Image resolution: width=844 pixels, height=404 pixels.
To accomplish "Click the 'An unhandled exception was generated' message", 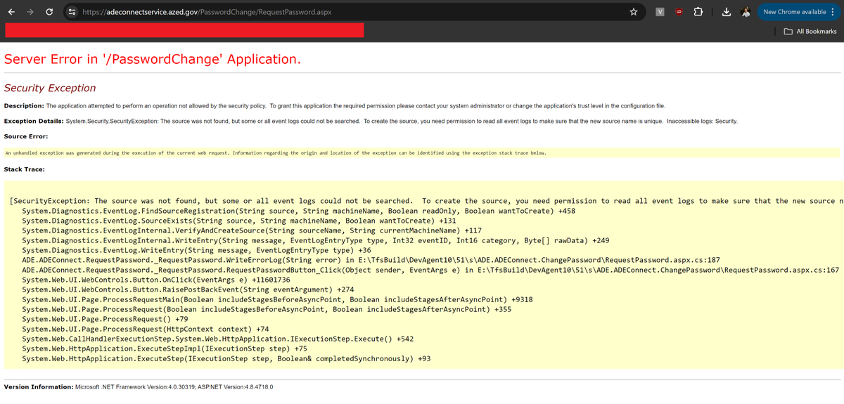I will [276, 152].
